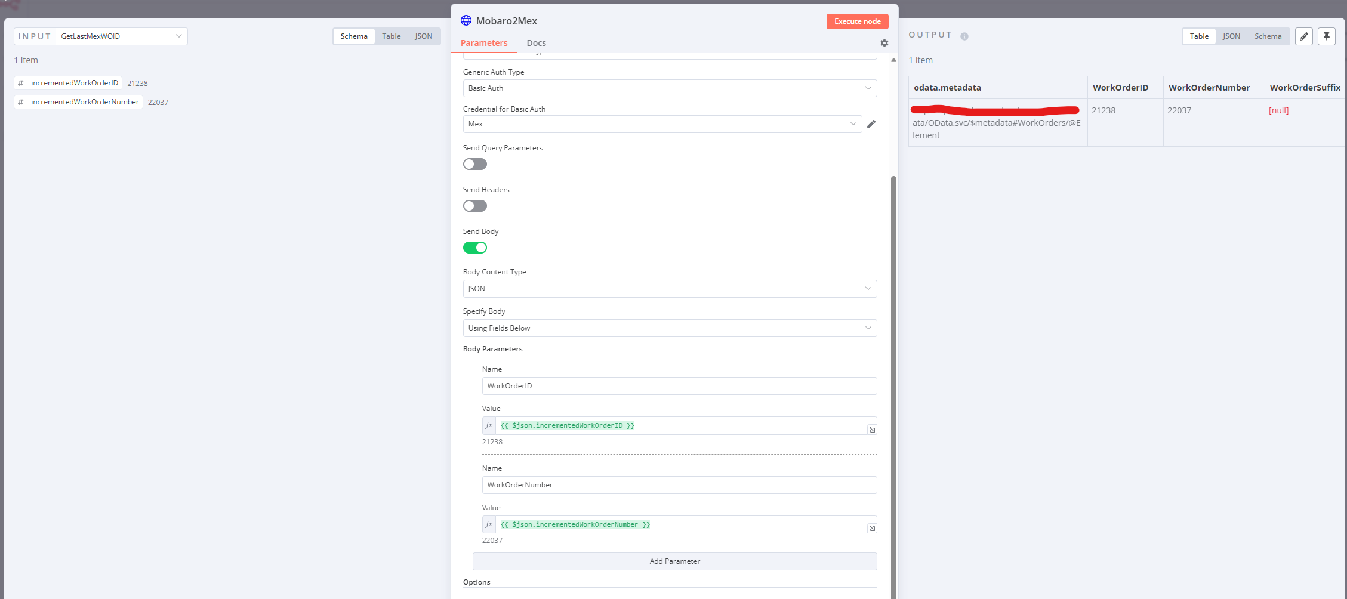
Task: Enable Send Headers toggle
Action: (x=474, y=206)
